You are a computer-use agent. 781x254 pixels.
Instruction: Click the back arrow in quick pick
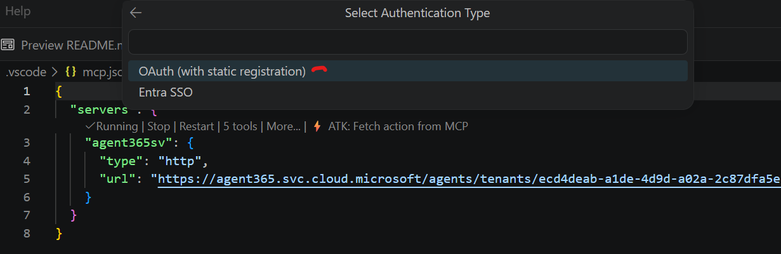tap(135, 13)
